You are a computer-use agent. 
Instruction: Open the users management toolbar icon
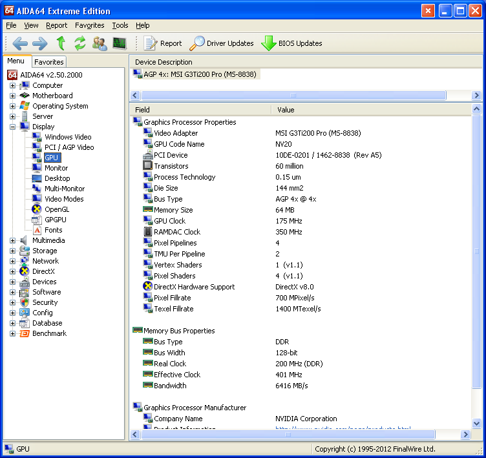(100, 43)
